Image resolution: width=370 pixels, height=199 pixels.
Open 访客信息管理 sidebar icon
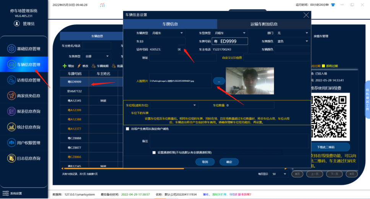[11, 80]
